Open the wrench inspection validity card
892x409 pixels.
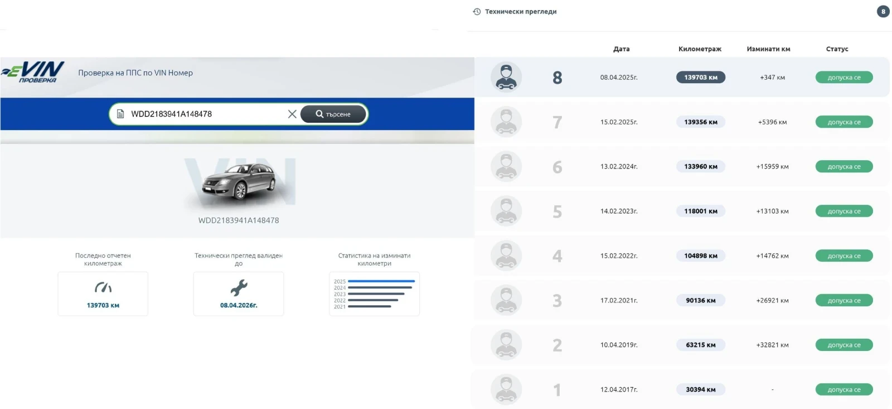239,294
